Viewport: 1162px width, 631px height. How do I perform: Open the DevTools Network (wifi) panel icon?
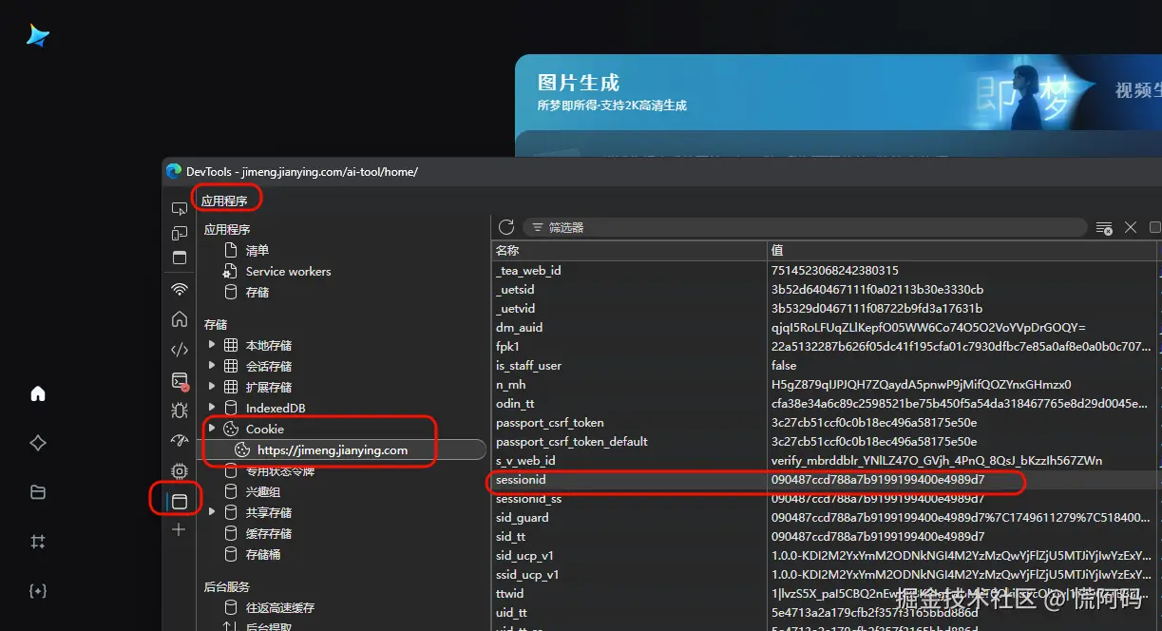pyautogui.click(x=180, y=289)
